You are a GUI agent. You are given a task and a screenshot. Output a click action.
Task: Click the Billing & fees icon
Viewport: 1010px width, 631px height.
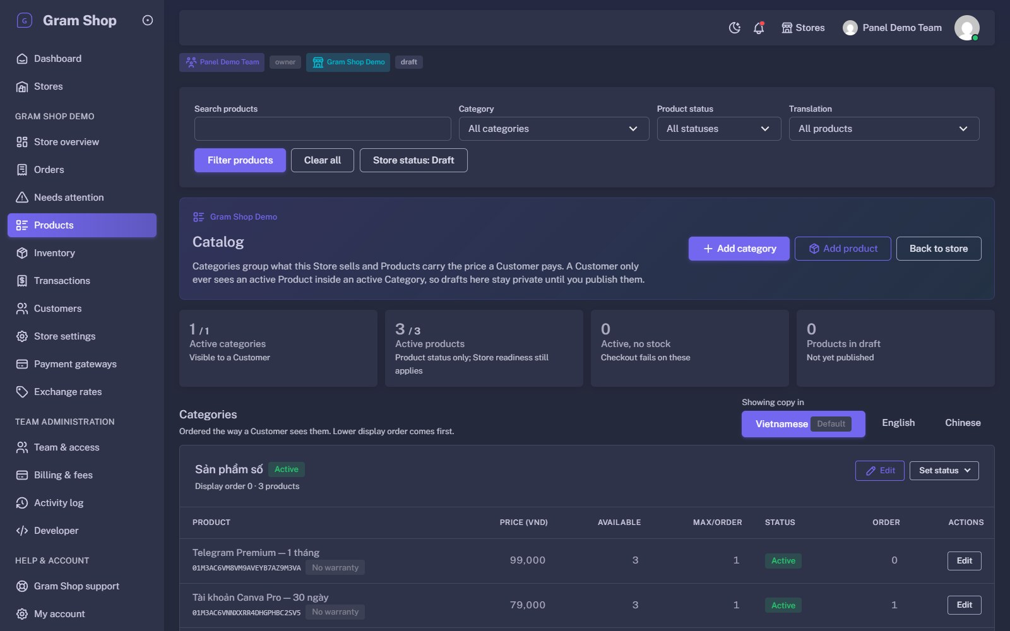click(22, 475)
